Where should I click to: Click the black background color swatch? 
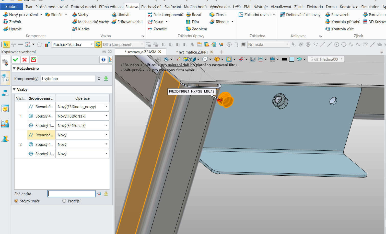coord(284,59)
